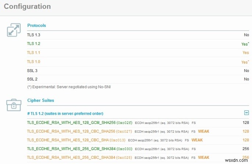Click the Protocols arrows icon

(14, 30)
